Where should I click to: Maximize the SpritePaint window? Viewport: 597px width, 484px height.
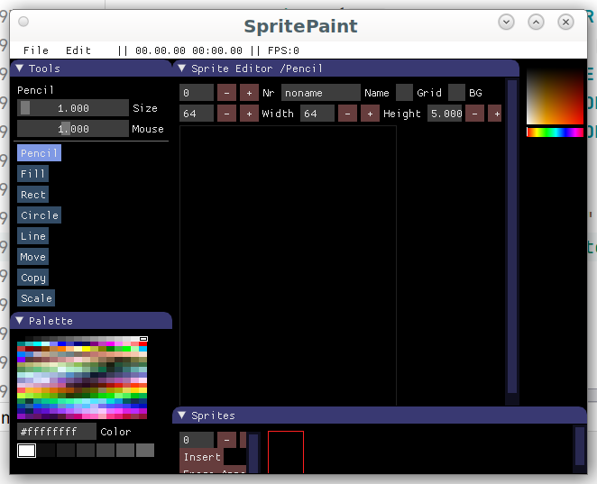pyautogui.click(x=536, y=22)
